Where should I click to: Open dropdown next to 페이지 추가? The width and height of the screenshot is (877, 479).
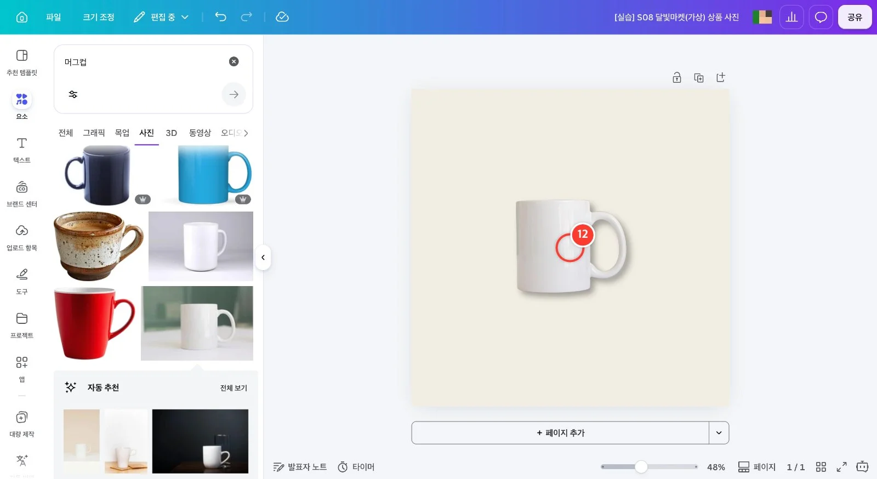click(x=719, y=433)
